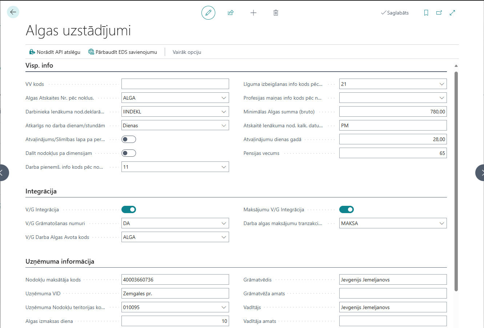Click Vadītāja amats field
The width and height of the screenshot is (484, 328).
[393, 321]
